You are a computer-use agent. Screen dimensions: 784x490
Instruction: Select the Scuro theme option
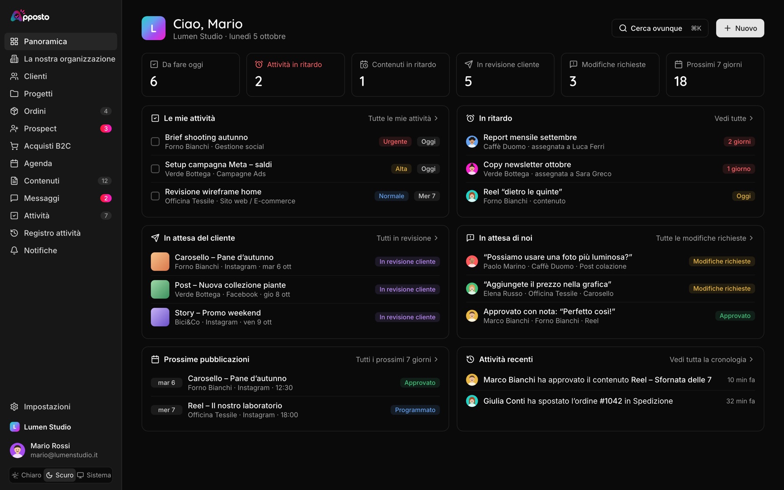tap(60, 475)
